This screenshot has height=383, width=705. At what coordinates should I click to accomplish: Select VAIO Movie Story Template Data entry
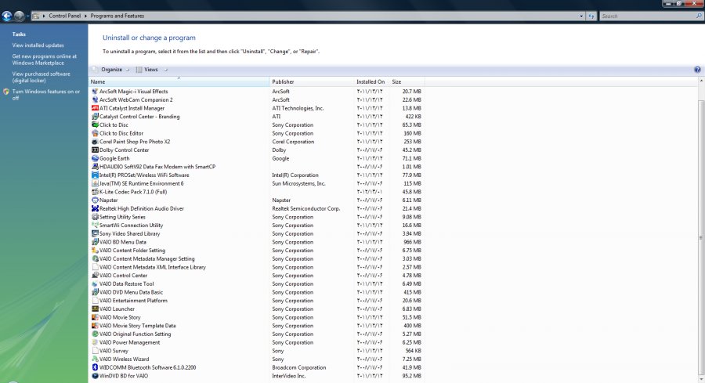256,326
